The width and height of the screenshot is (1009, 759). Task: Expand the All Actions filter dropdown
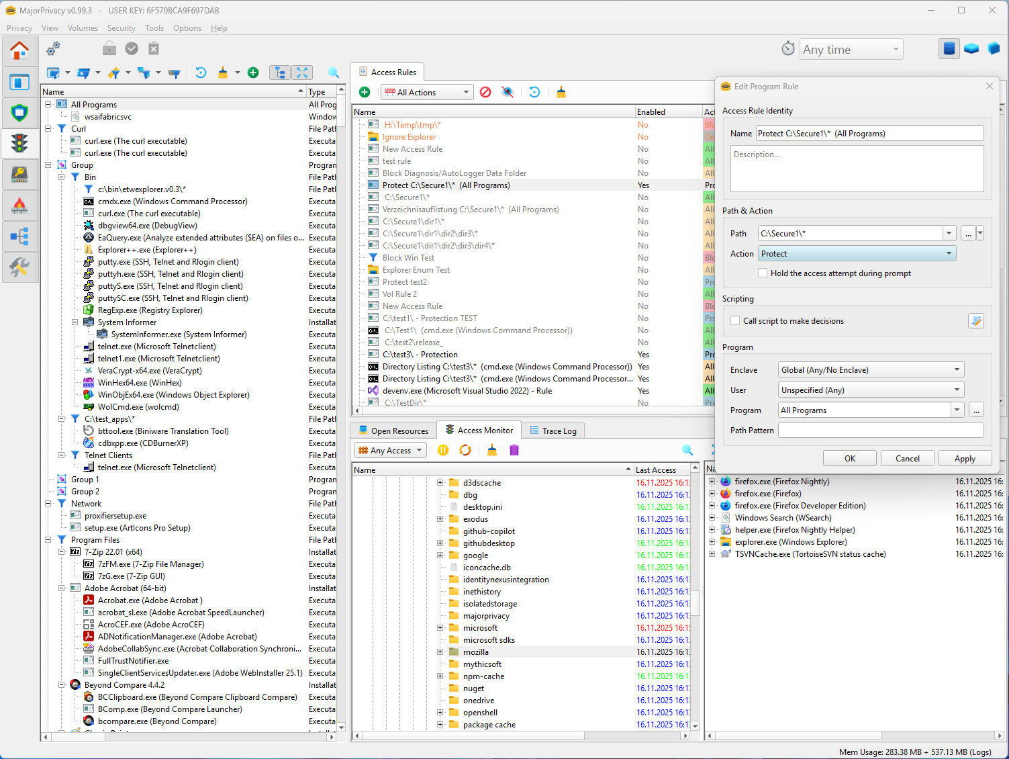point(427,92)
